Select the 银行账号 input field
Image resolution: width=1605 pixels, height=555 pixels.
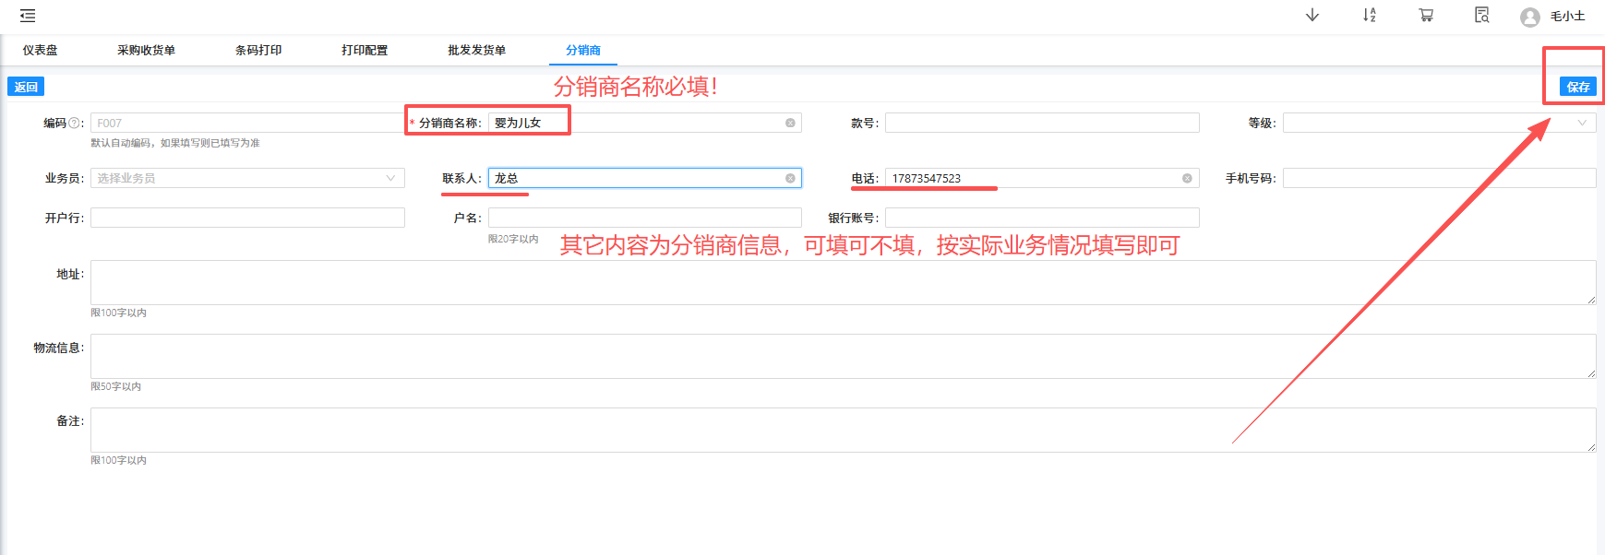[1041, 218]
